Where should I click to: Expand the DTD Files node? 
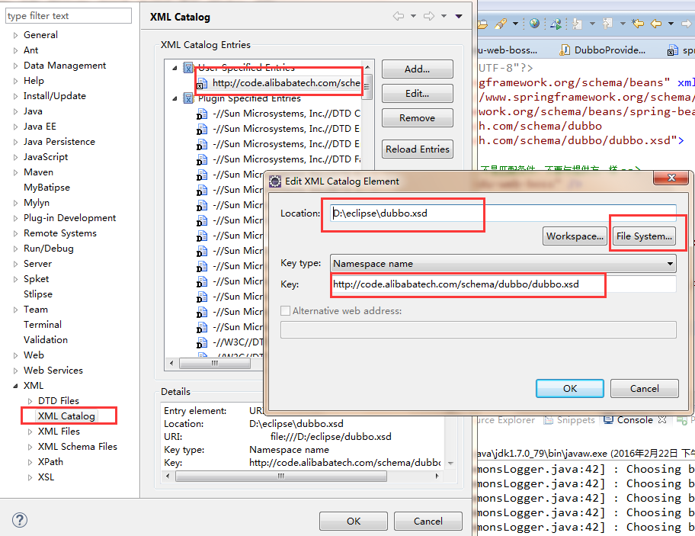(30, 401)
